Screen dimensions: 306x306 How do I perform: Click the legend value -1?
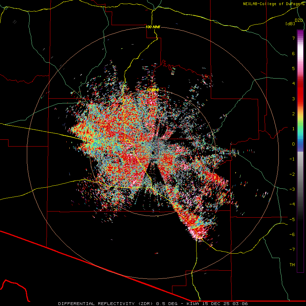point(292,159)
